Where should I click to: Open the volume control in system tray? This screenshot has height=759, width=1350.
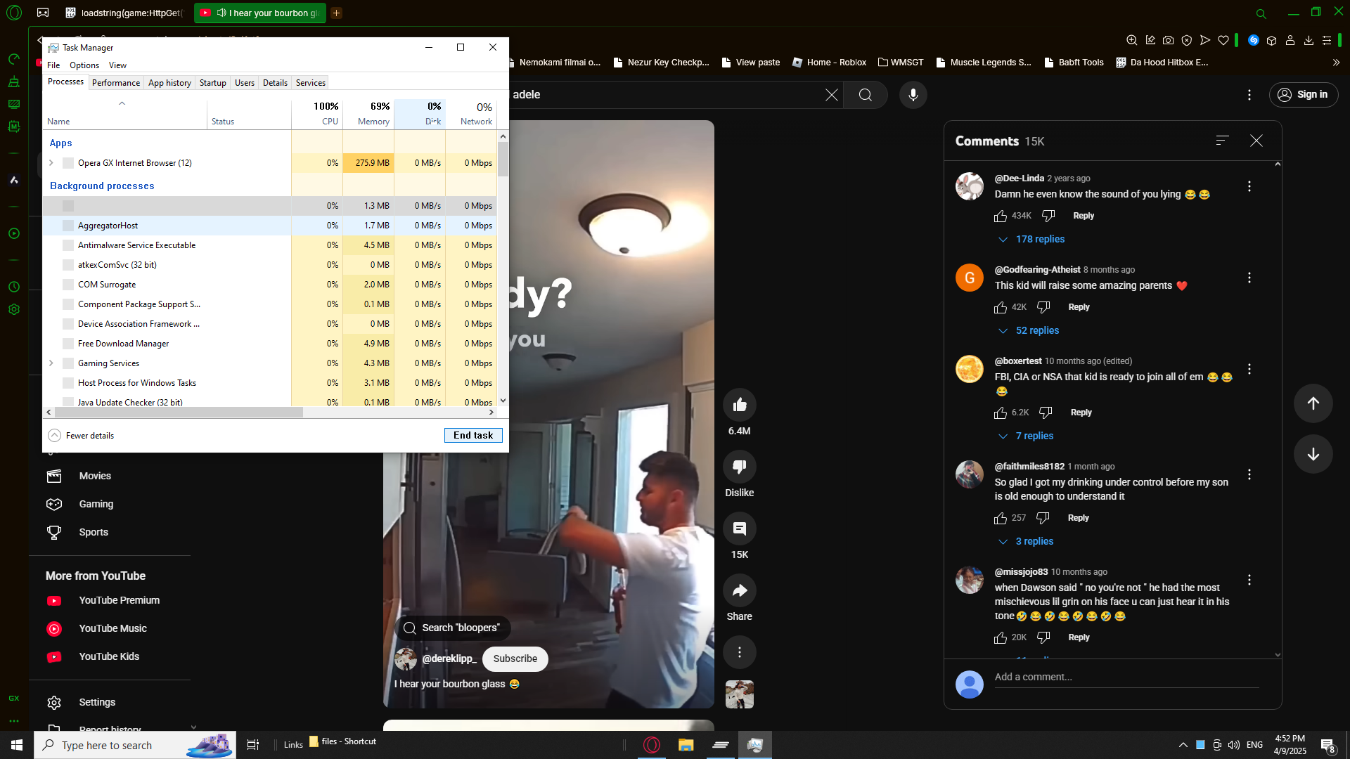pyautogui.click(x=1234, y=745)
